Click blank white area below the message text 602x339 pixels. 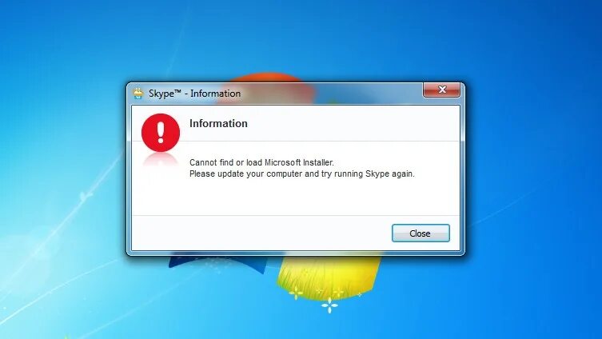(x=296, y=197)
